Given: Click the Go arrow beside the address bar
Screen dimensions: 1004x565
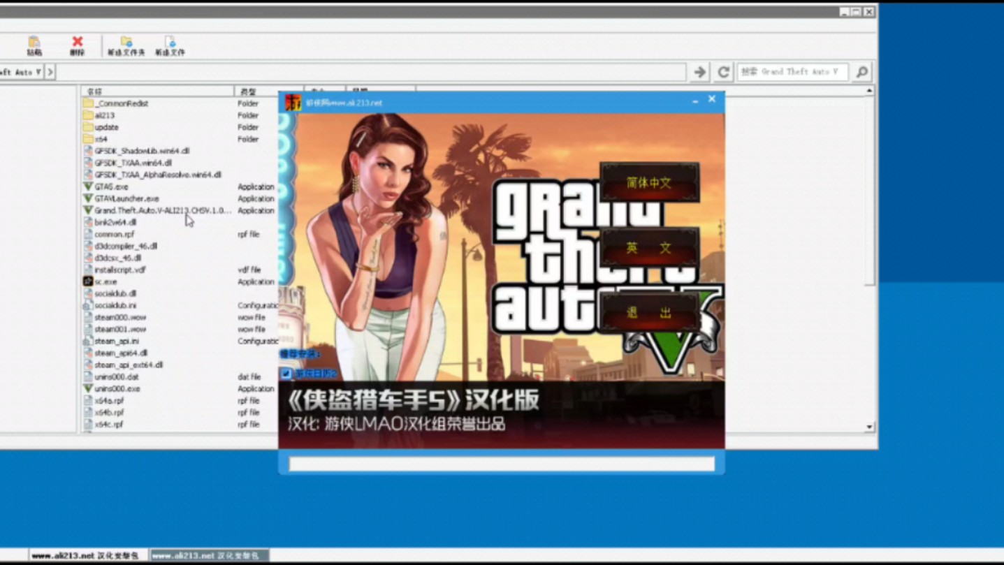Looking at the screenshot, I should click(x=700, y=72).
